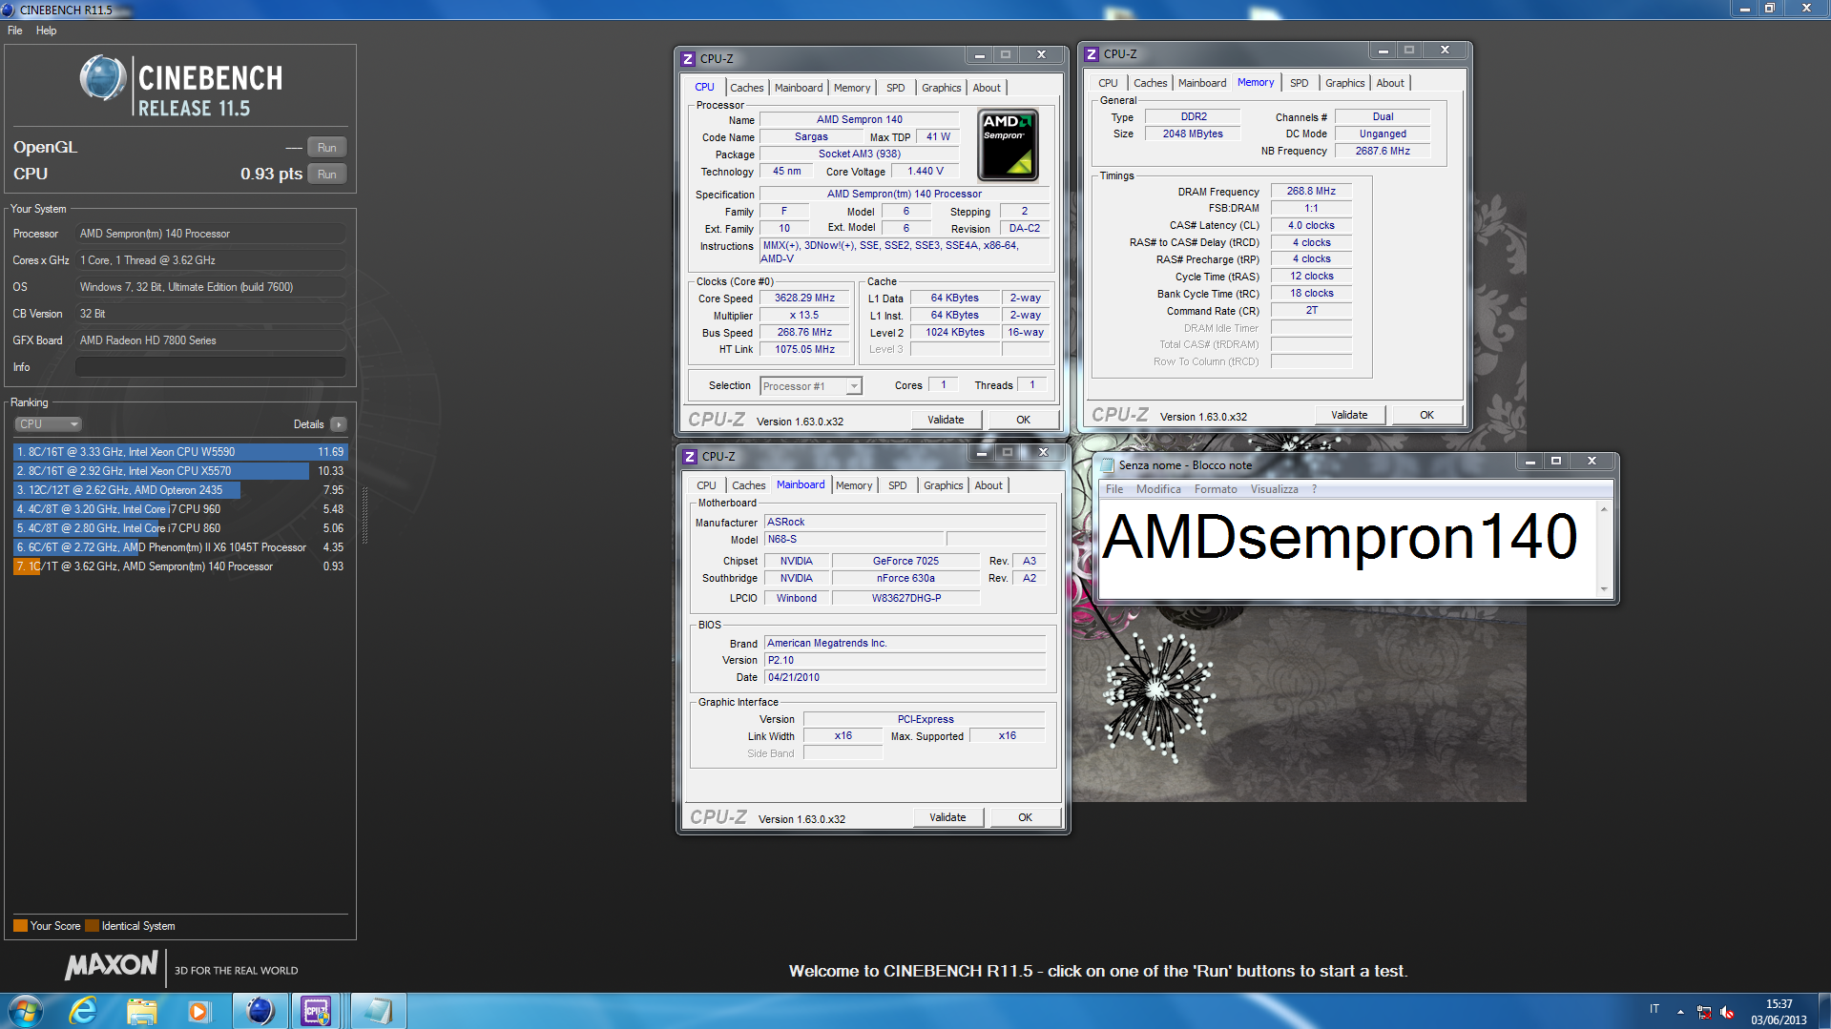Image resolution: width=1831 pixels, height=1029 pixels.
Task: Click the IT language indicator
Action: (x=1654, y=1009)
